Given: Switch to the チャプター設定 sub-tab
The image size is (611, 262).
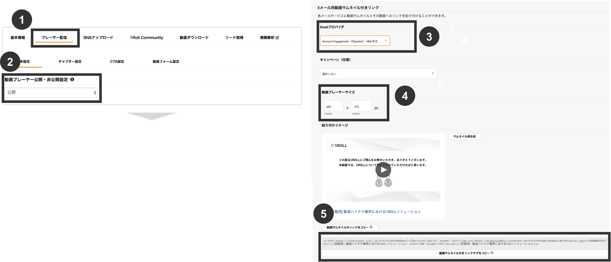Looking at the screenshot, I should pos(70,62).
